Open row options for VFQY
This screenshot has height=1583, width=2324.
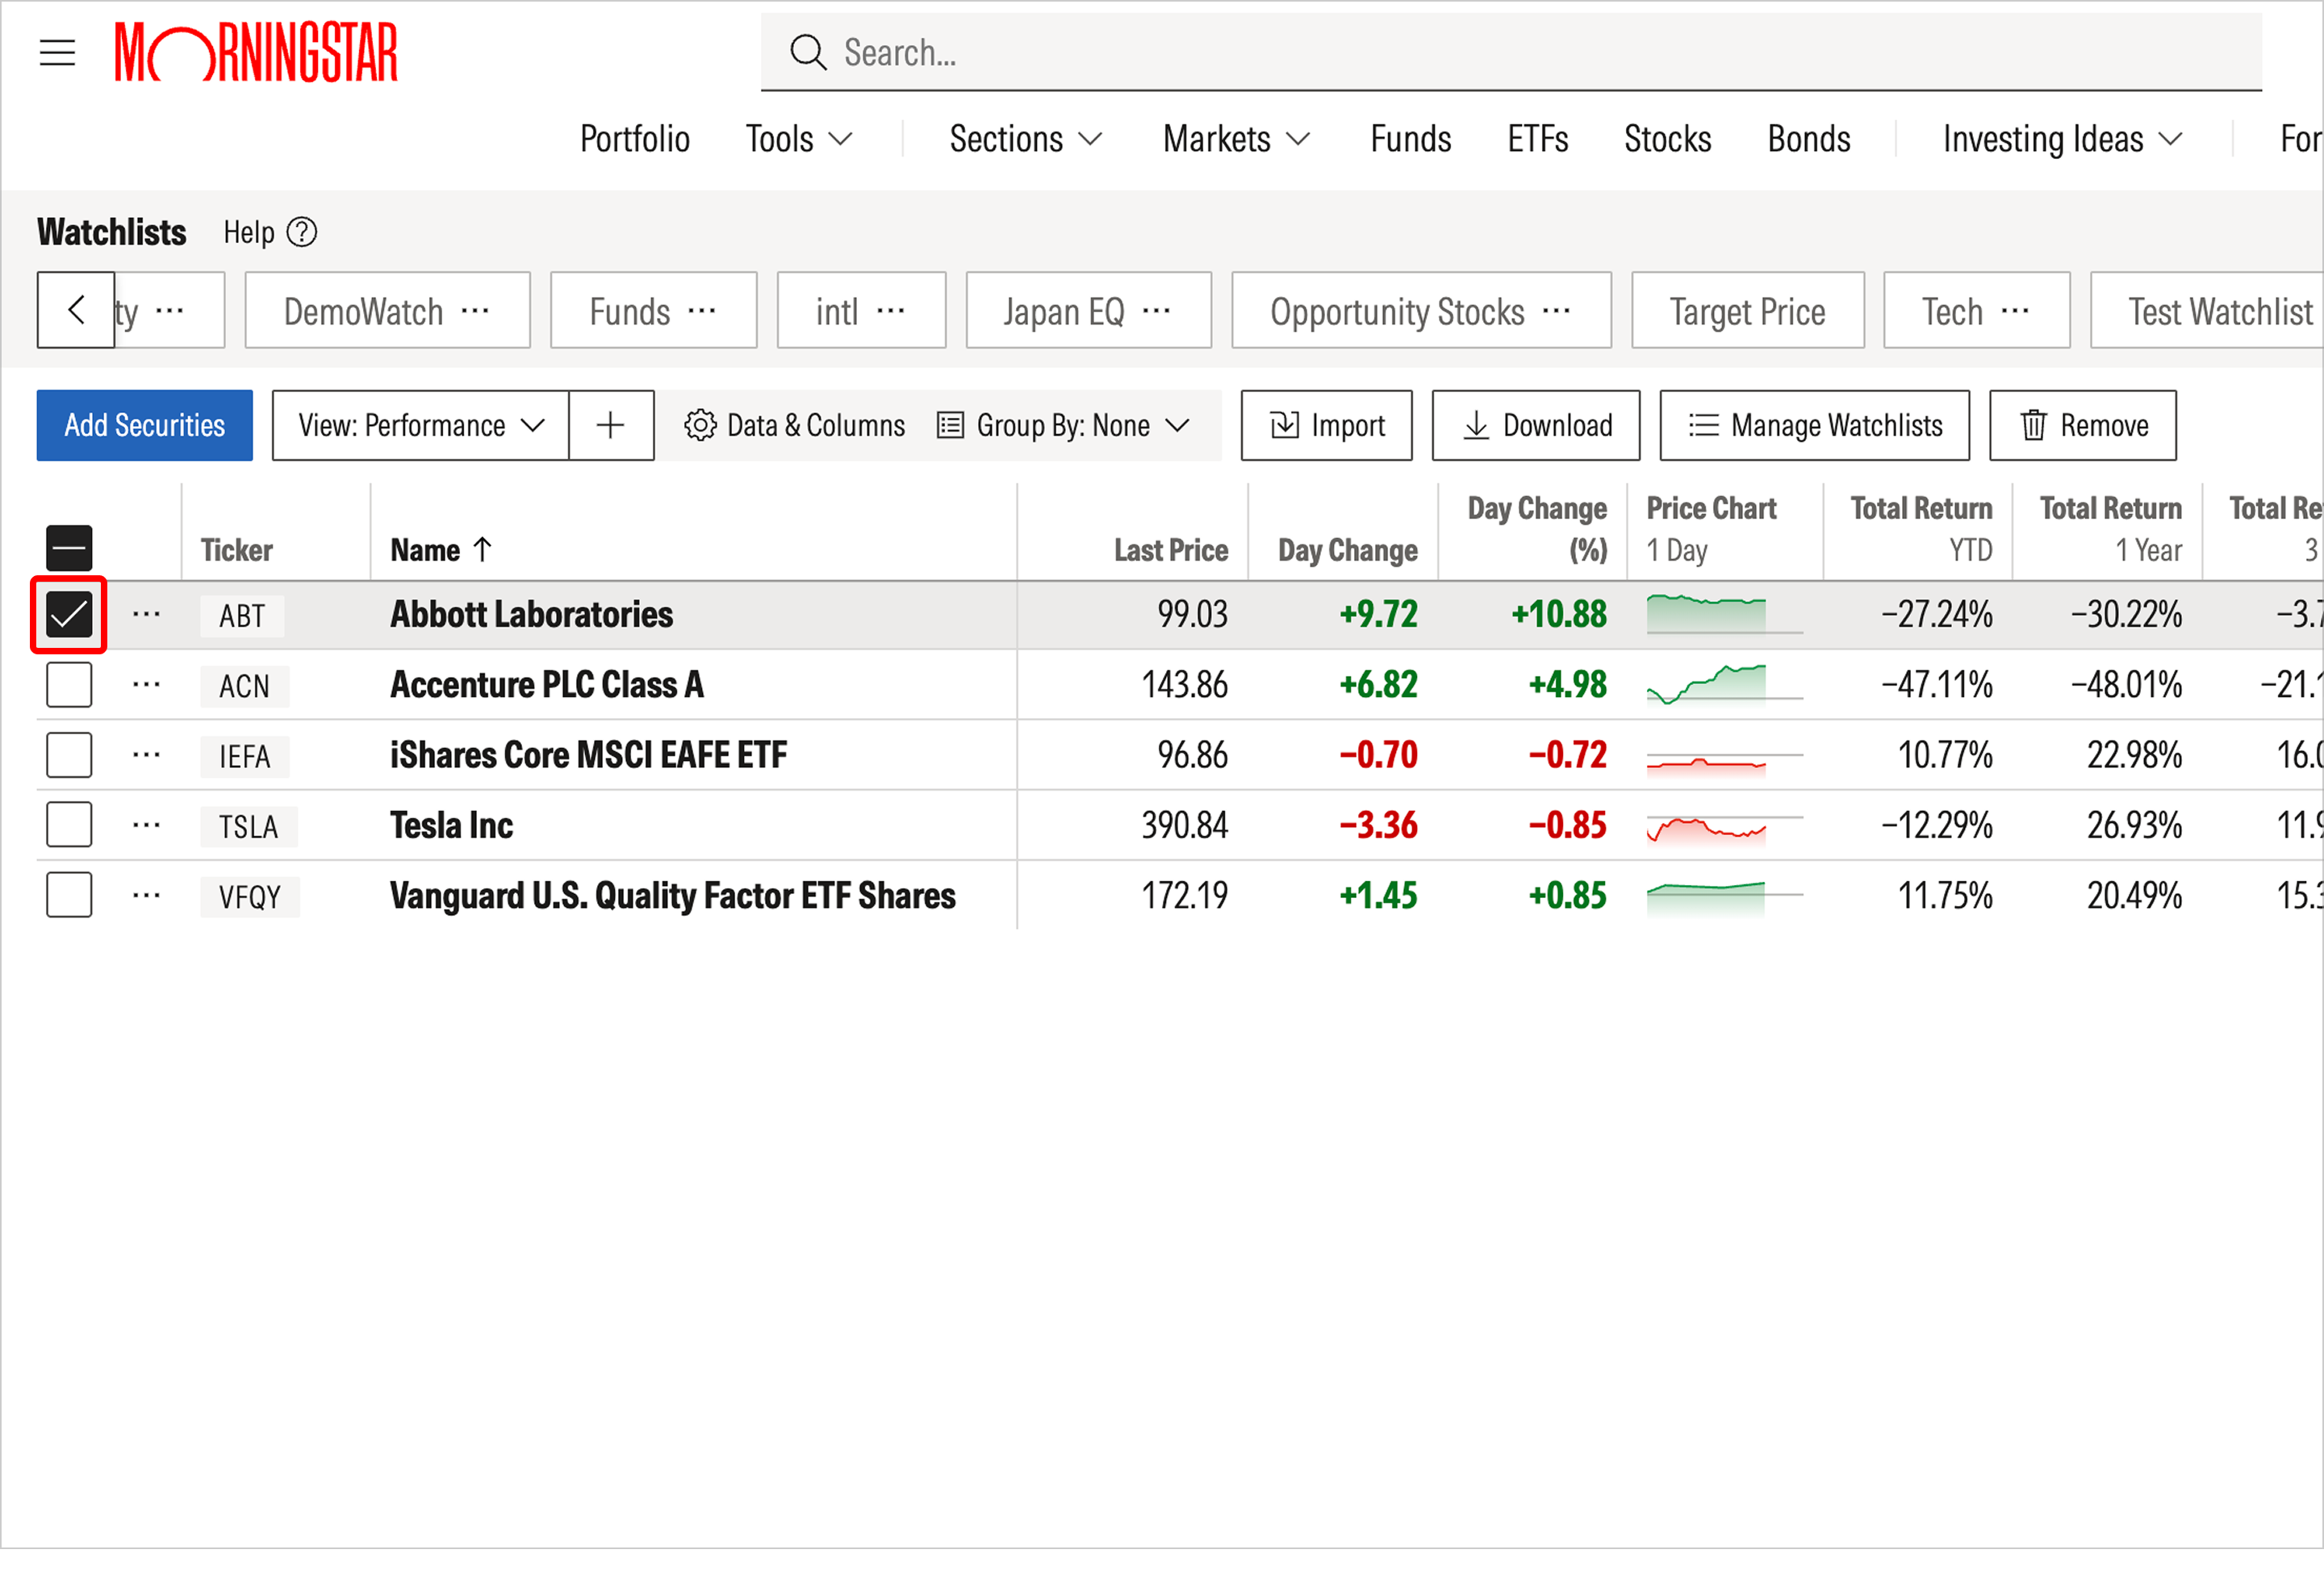(x=146, y=895)
